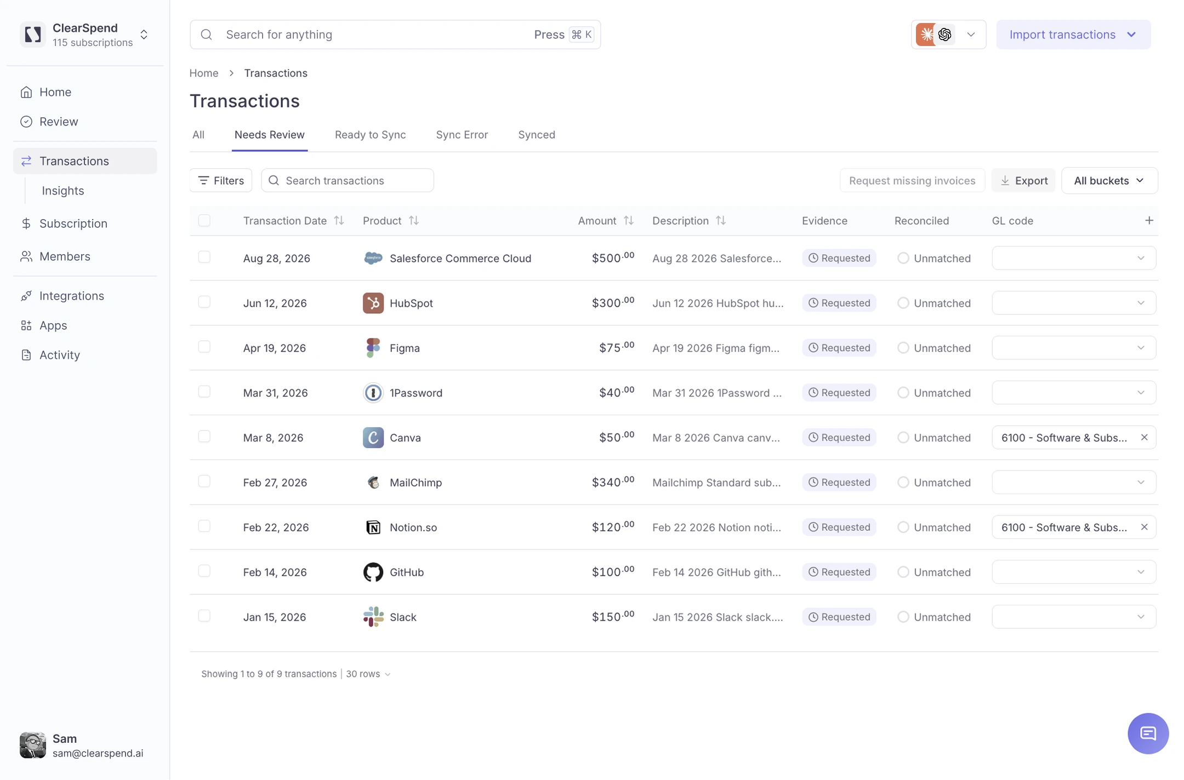Switch to the Synced tab
Screen dimensions: 1184x780
(537, 135)
